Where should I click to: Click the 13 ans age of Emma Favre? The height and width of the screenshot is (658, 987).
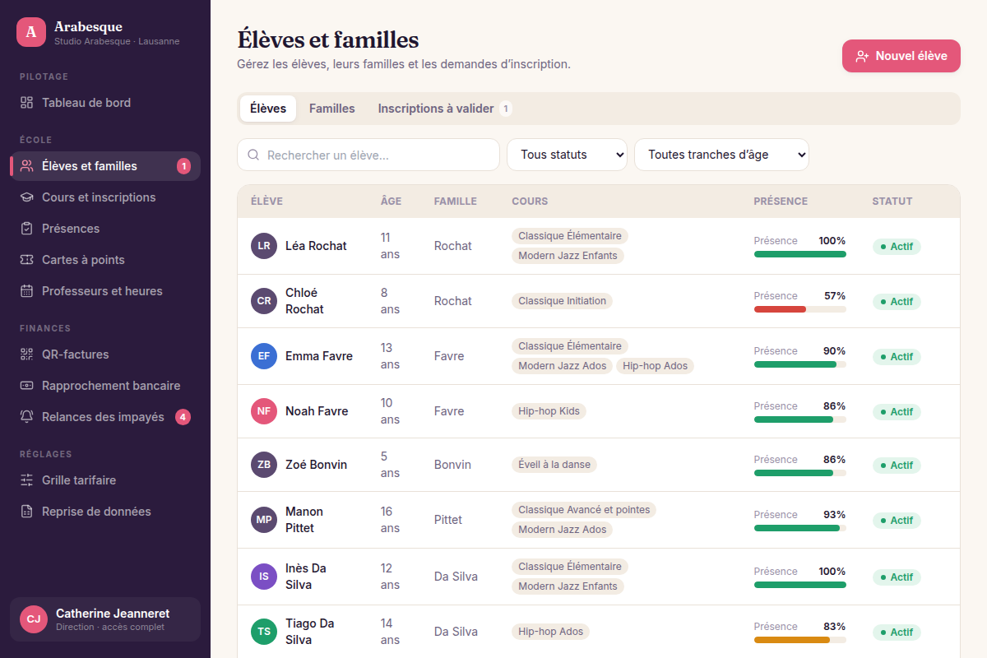point(391,356)
